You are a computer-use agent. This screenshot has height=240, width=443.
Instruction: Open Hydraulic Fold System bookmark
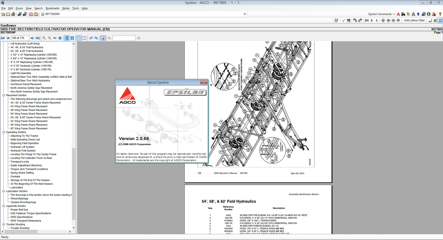click(x=23, y=151)
